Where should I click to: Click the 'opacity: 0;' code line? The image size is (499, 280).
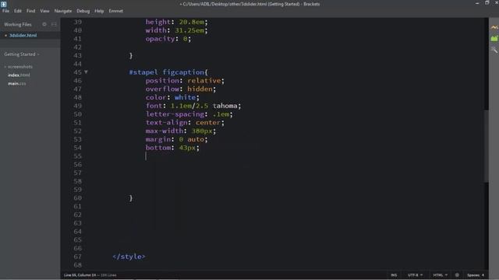click(168, 39)
